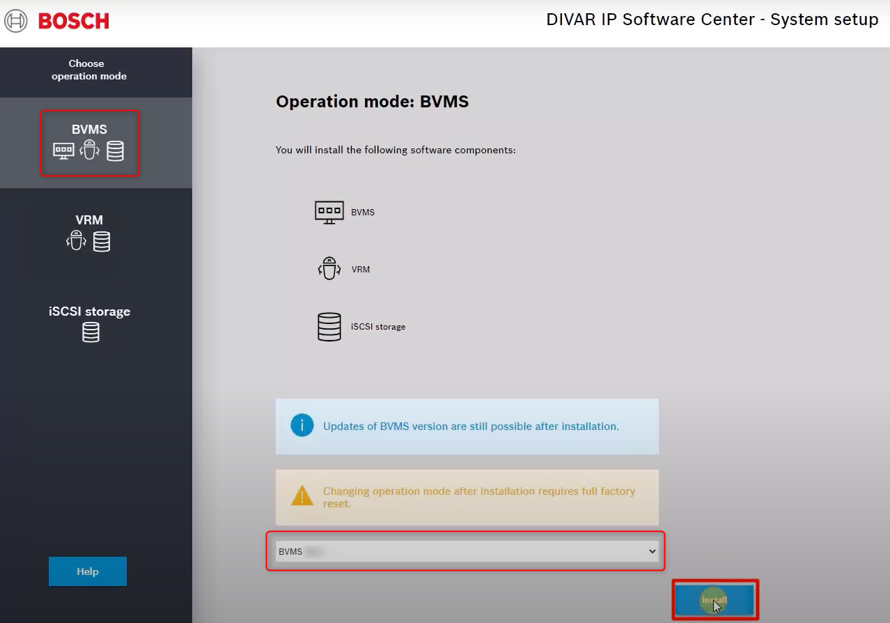Click the monitor icon in the BVMS sidebar tile
Image resolution: width=890 pixels, height=623 pixels.
tap(63, 151)
